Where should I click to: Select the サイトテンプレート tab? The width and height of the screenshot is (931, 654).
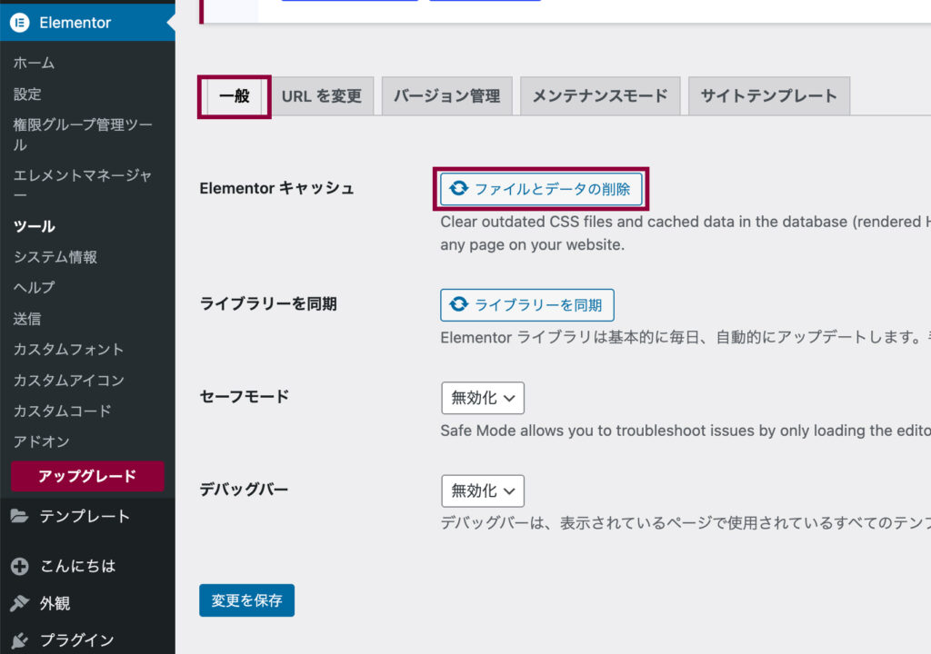click(x=768, y=95)
